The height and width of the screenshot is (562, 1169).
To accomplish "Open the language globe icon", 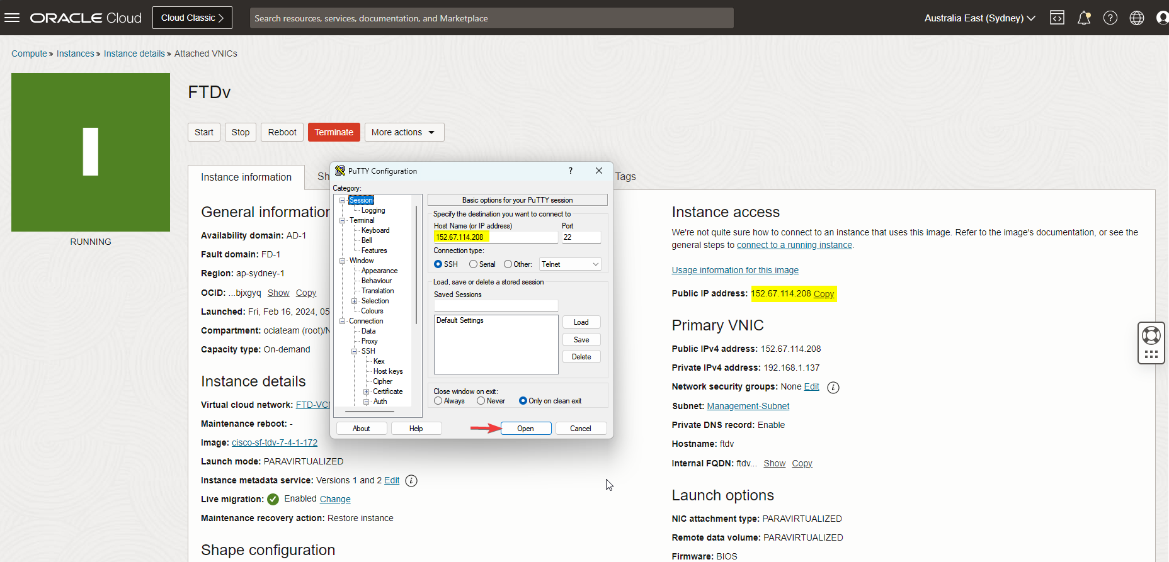I will [x=1137, y=18].
